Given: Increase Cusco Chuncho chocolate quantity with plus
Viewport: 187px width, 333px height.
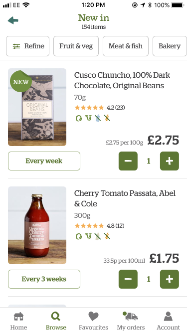Looking at the screenshot, I should pos(170,161).
